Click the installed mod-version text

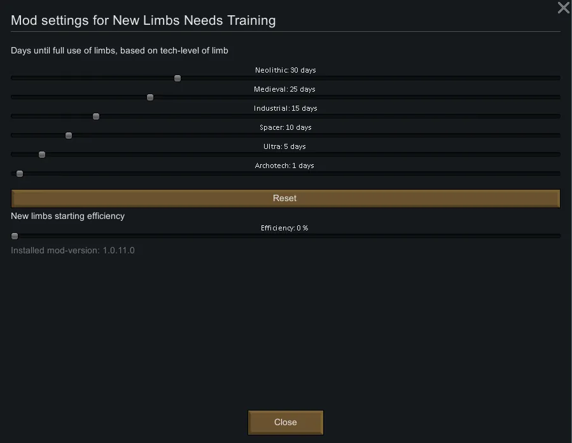click(73, 250)
